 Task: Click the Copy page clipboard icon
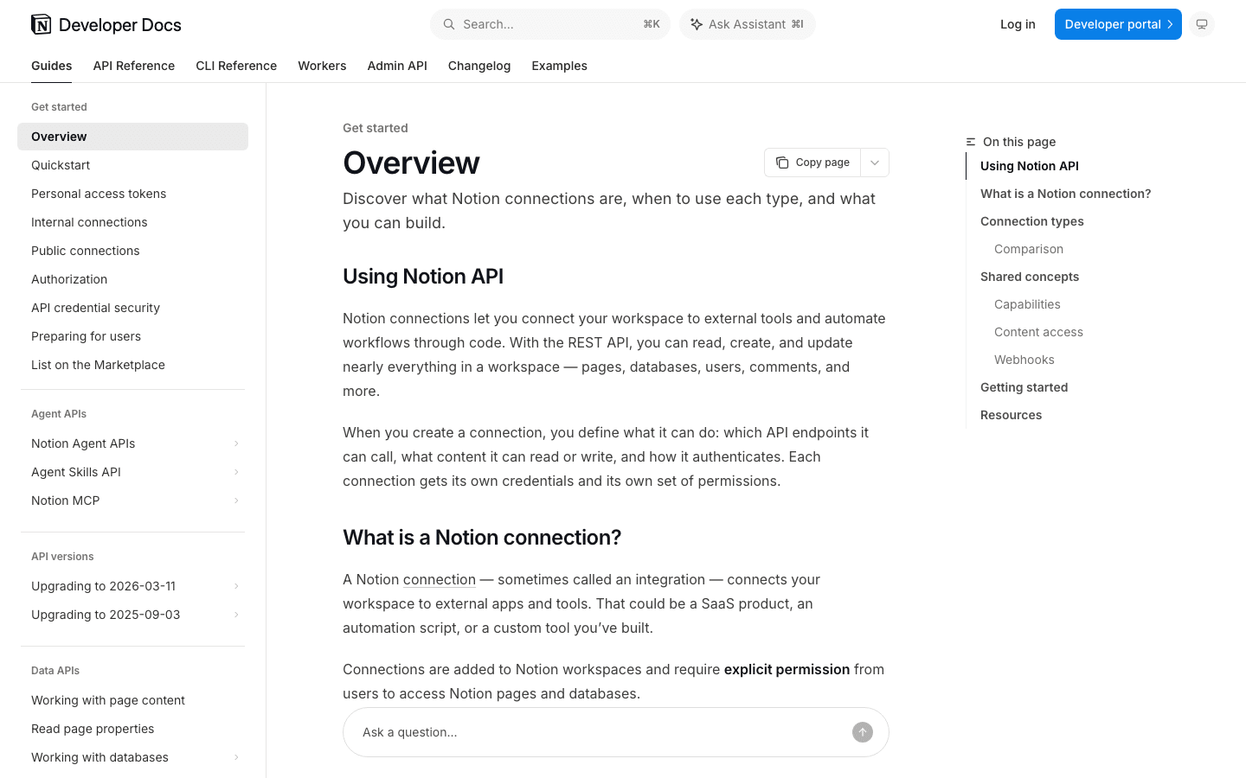click(x=782, y=163)
